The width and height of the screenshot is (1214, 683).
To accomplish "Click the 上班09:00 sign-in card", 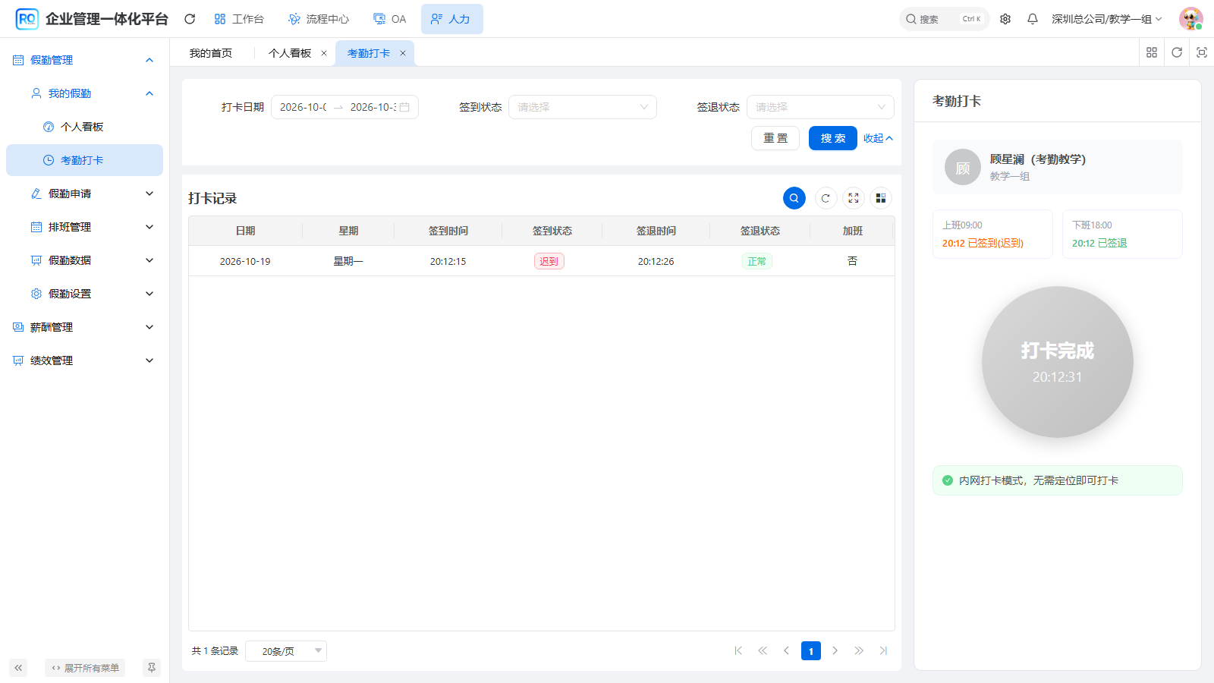I will 992,234.
